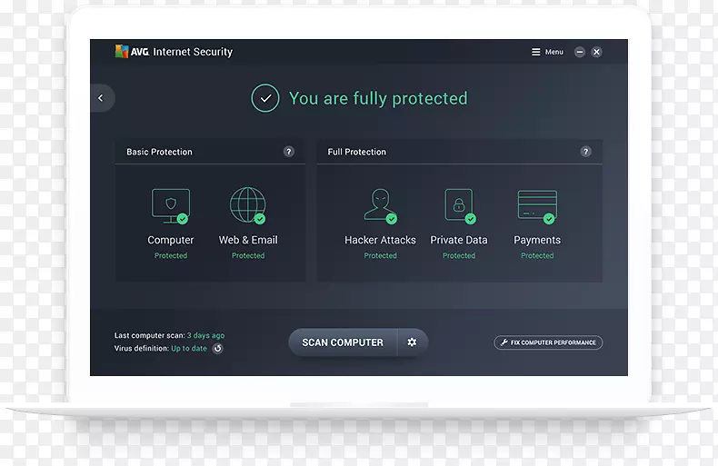Screen dimensions: 718x466
Task: Select the Payments credit card icon
Action: pyautogui.click(x=536, y=206)
